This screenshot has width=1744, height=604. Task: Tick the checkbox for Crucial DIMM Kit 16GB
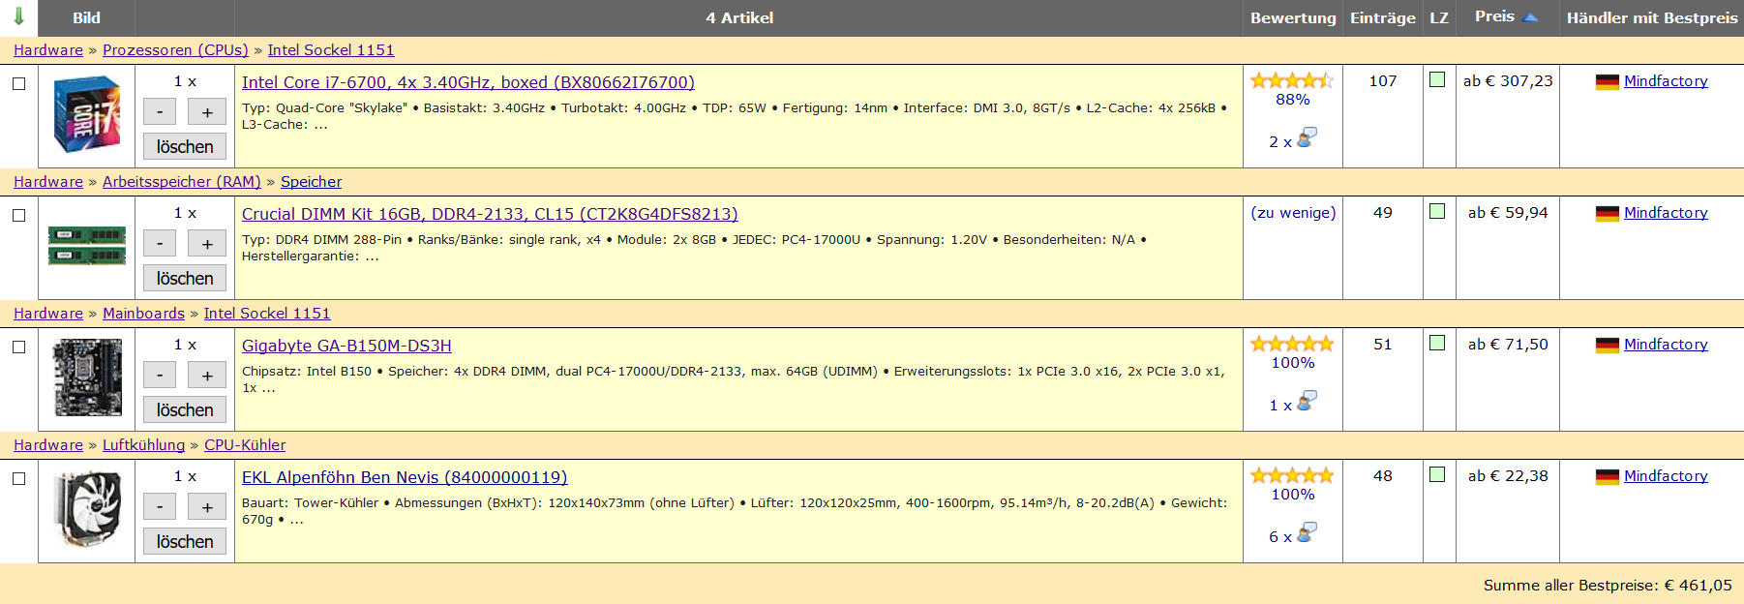point(18,215)
